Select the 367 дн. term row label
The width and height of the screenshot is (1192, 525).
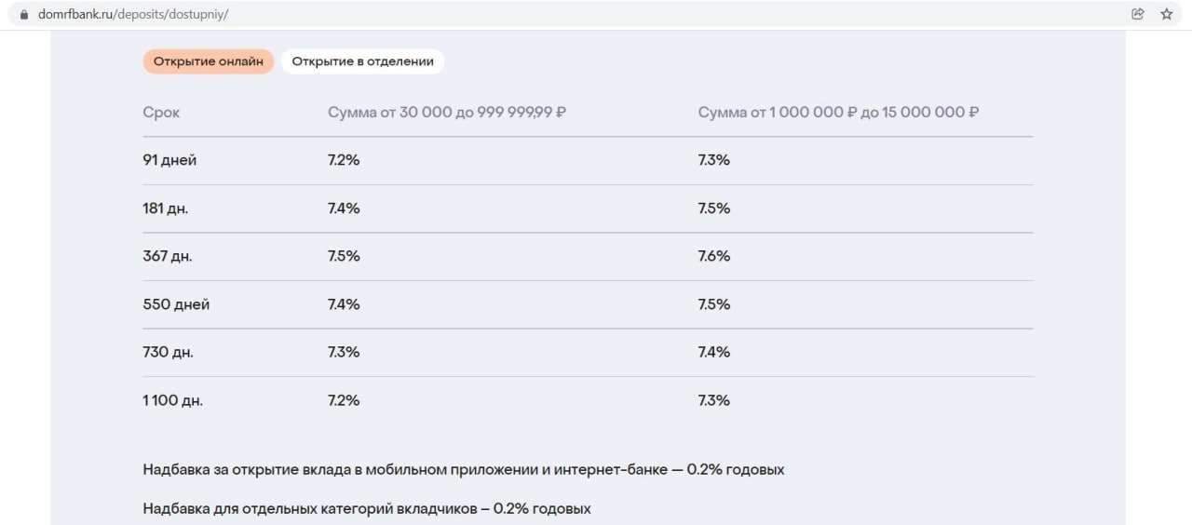coord(168,256)
